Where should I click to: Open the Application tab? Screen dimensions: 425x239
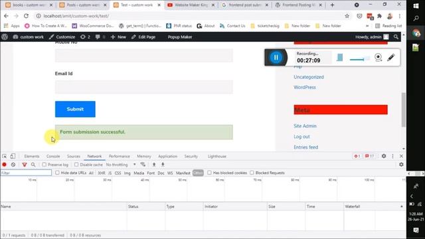tap(168, 157)
